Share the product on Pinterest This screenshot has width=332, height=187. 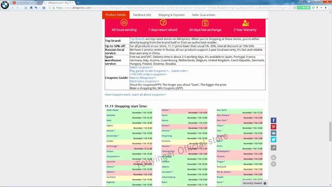273,127
